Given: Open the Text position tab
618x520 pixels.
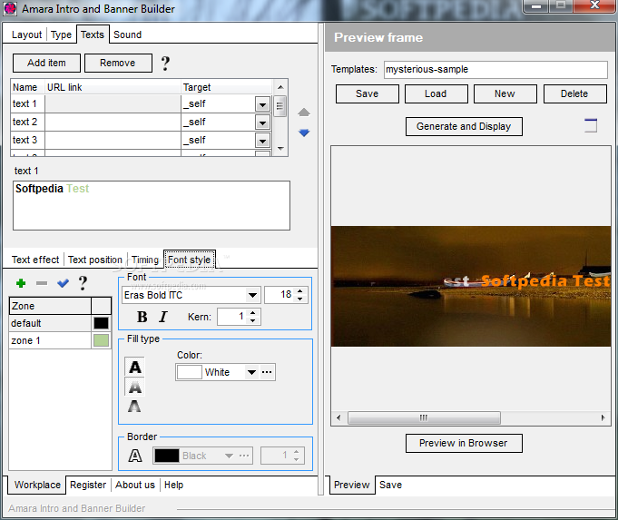Looking at the screenshot, I should (95, 260).
